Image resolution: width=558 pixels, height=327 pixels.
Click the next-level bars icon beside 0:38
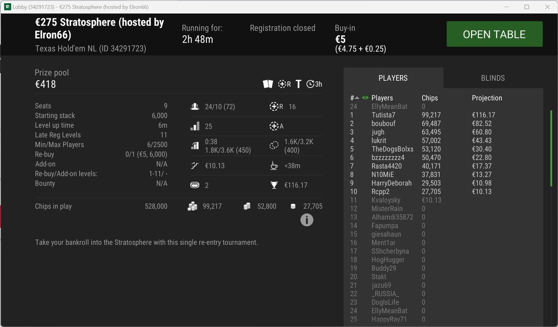click(195, 145)
